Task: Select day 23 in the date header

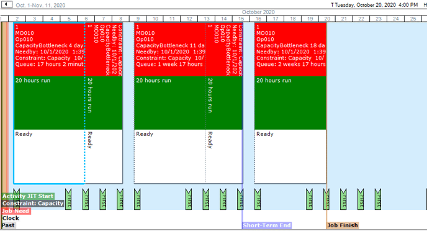Action: (379, 19)
